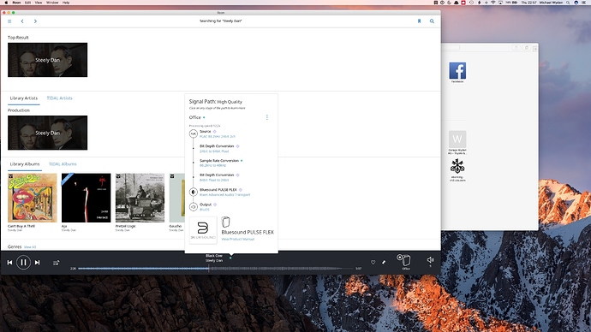Switch to the Library Artists tab

click(24, 98)
